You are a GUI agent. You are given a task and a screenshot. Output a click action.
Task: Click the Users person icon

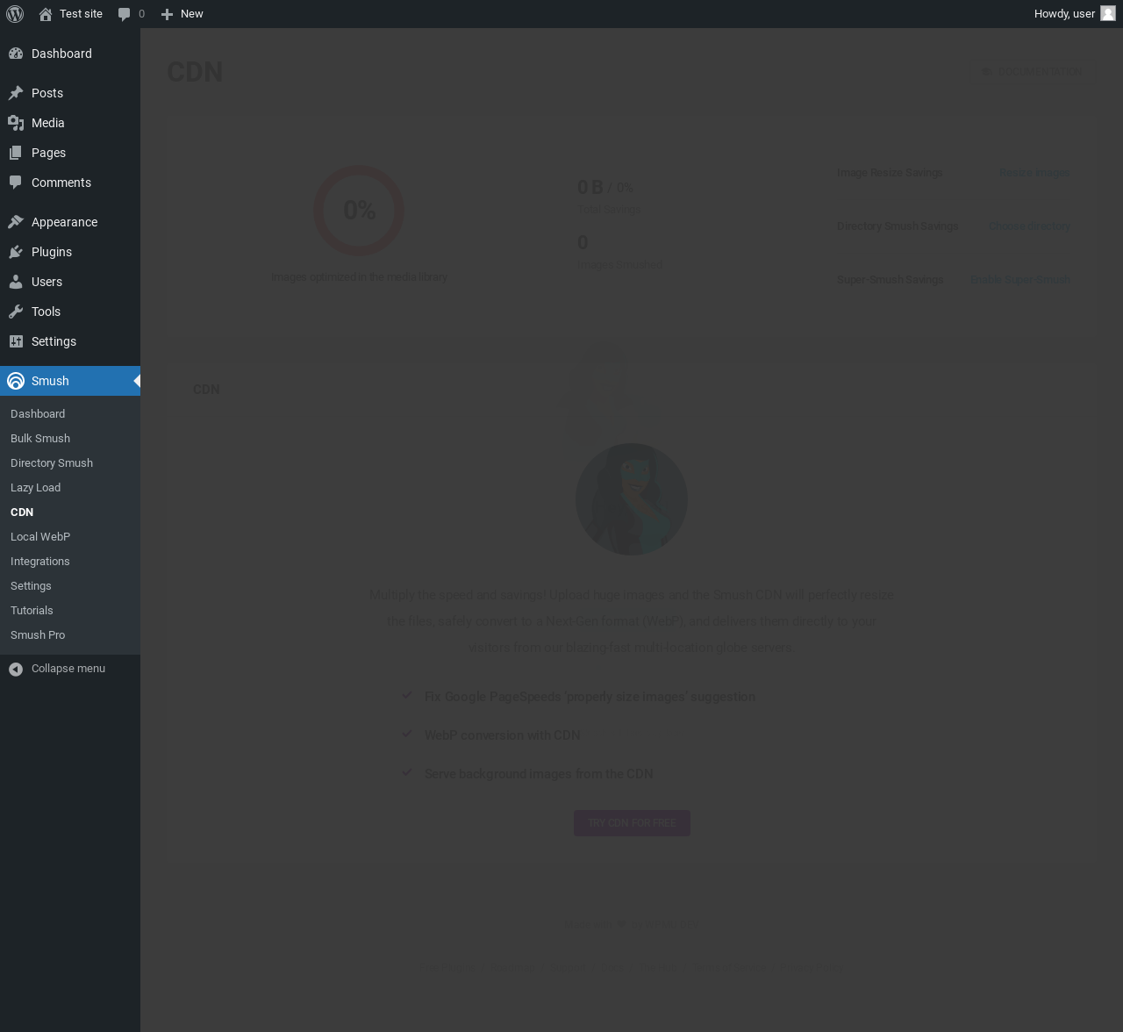pyautogui.click(x=16, y=282)
